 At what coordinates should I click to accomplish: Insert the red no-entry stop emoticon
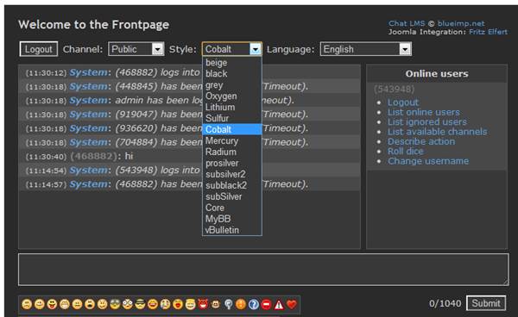point(266,304)
